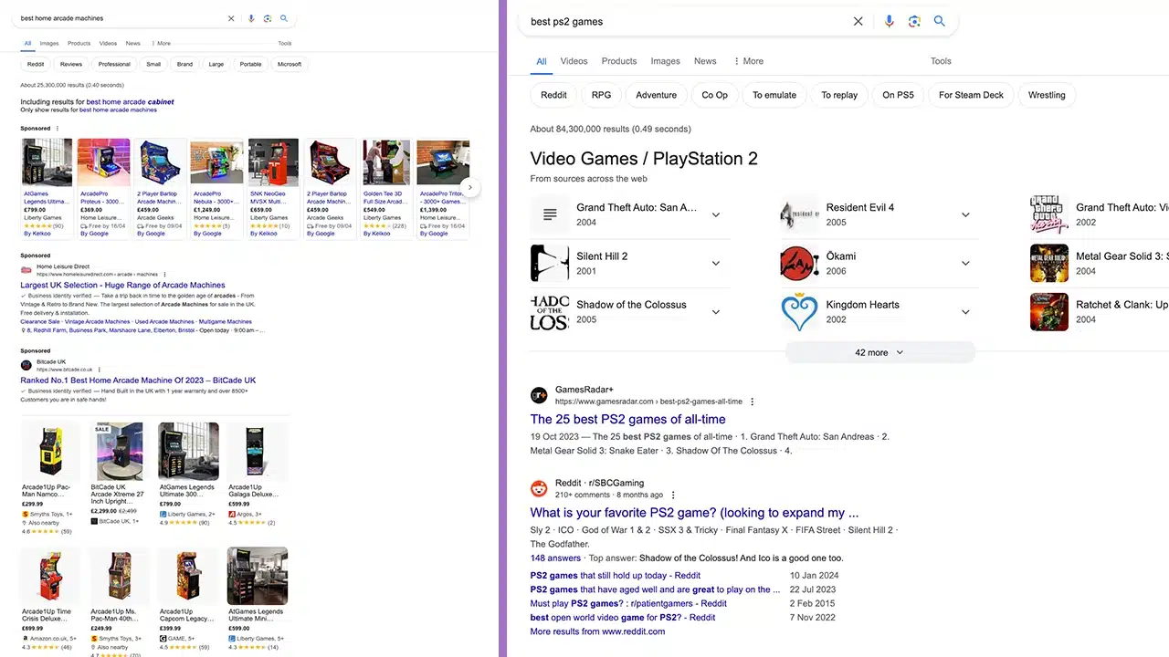Image resolution: width=1169 pixels, height=657 pixels.
Task: Open 'More results from www.reddit.com'
Action: coord(597,631)
